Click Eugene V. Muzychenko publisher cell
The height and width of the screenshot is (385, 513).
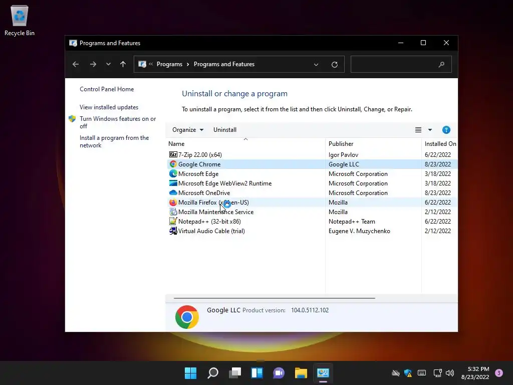coord(359,231)
